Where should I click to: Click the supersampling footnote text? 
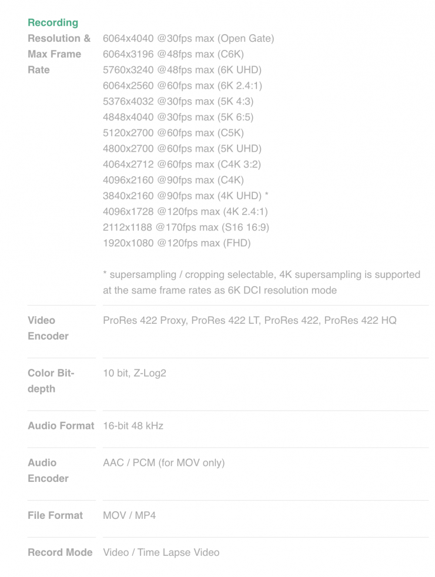(262, 282)
